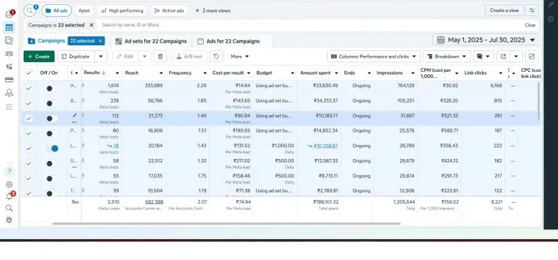The width and height of the screenshot is (558, 260).
Task: Open the ads reporting pages icon in sidebar
Action: click(9, 40)
